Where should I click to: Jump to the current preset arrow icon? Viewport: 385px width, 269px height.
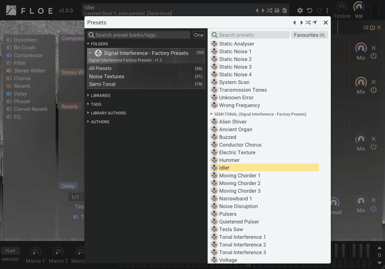315,23
